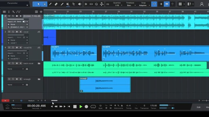
Task: Solo the back vocal track
Action: [x=13, y=63]
